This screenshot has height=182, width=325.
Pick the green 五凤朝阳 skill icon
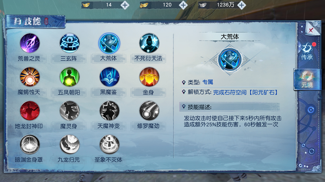(69, 77)
